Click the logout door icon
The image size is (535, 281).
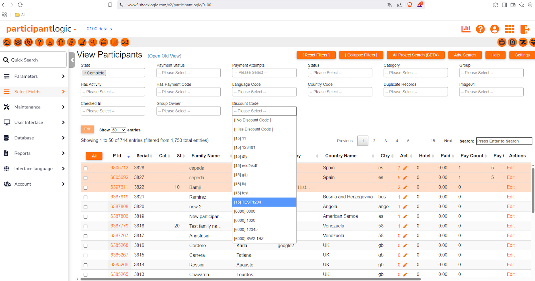pos(525,29)
